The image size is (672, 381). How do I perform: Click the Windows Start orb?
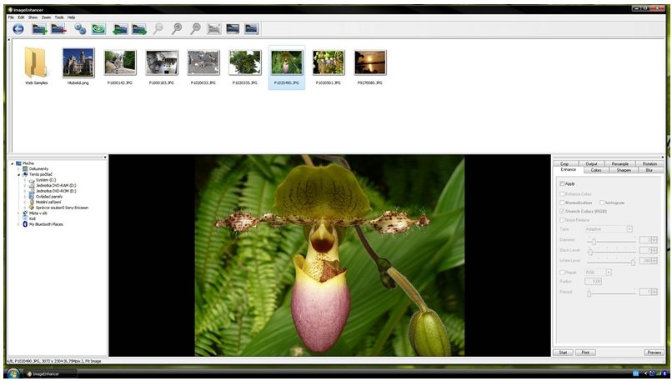[x=13, y=373]
